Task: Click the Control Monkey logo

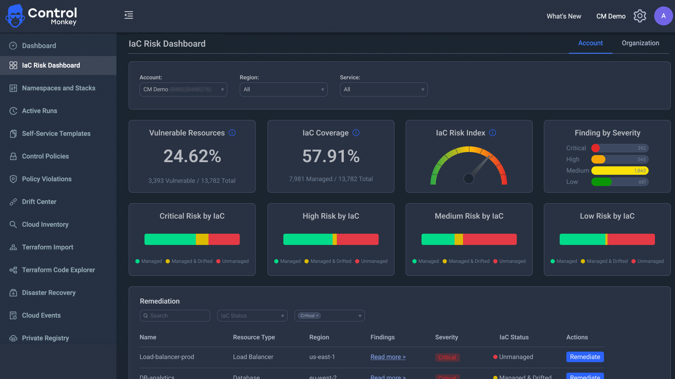Action: pyautogui.click(x=41, y=16)
